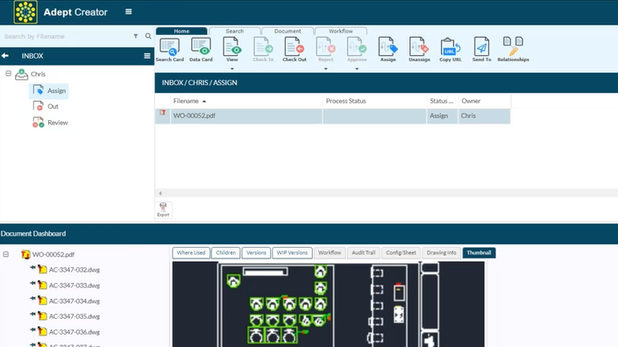Click the Owner column header
618x347 pixels.
(x=485, y=102)
